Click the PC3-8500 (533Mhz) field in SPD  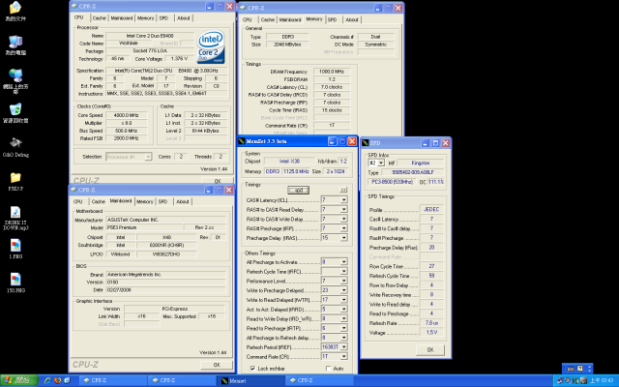click(393, 182)
